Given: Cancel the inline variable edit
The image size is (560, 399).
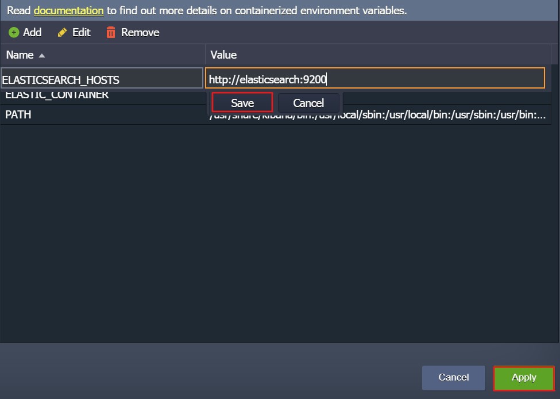Looking at the screenshot, I should 308,103.
